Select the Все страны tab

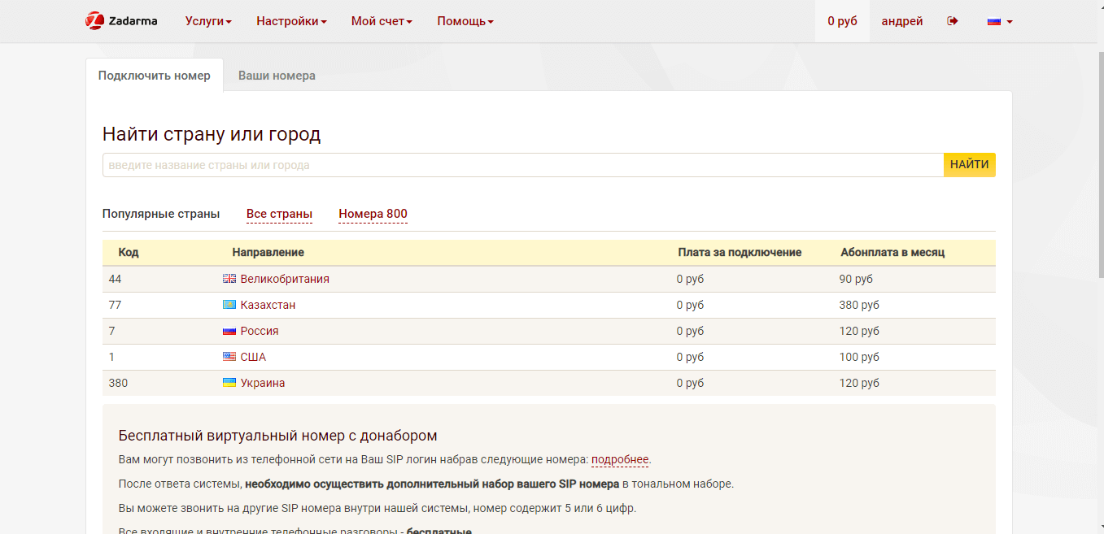(279, 214)
